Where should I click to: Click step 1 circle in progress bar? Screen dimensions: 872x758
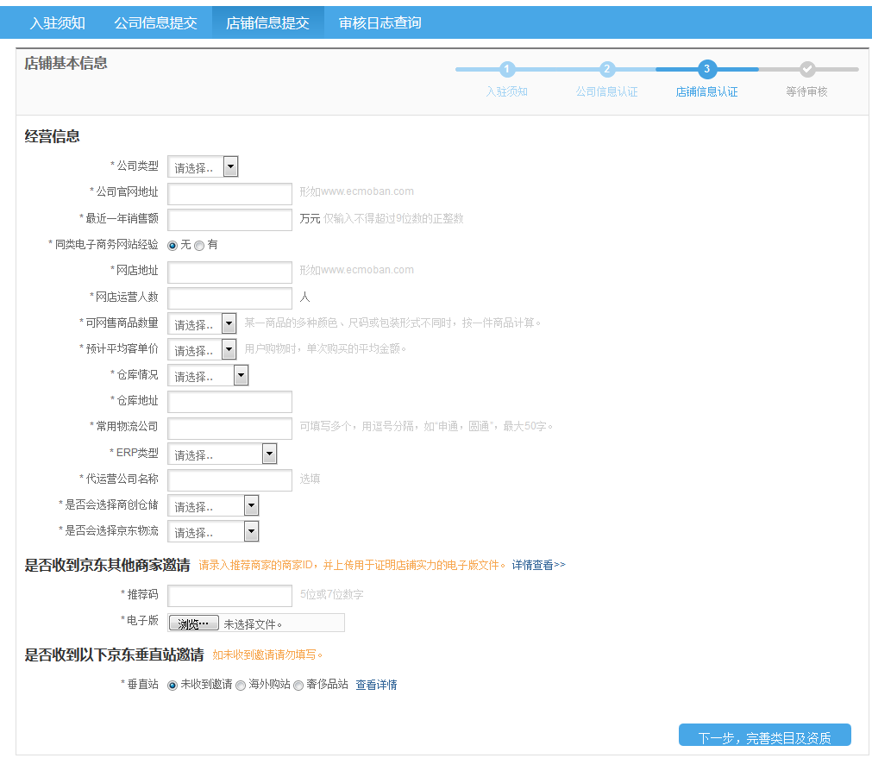pos(507,69)
